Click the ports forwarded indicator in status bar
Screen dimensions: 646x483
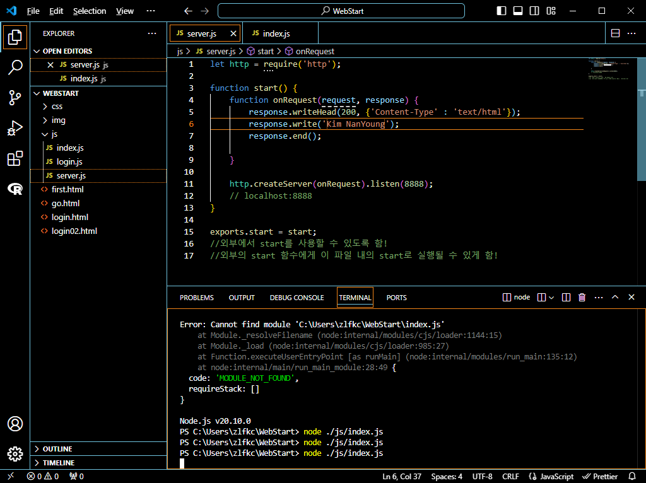tap(76, 477)
